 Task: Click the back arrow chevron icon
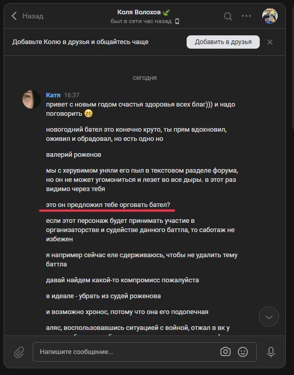(14, 16)
